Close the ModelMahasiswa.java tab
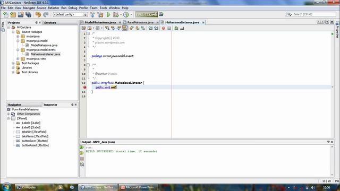Viewport: 340px width, 191px height. pyautogui.click(x=120, y=22)
